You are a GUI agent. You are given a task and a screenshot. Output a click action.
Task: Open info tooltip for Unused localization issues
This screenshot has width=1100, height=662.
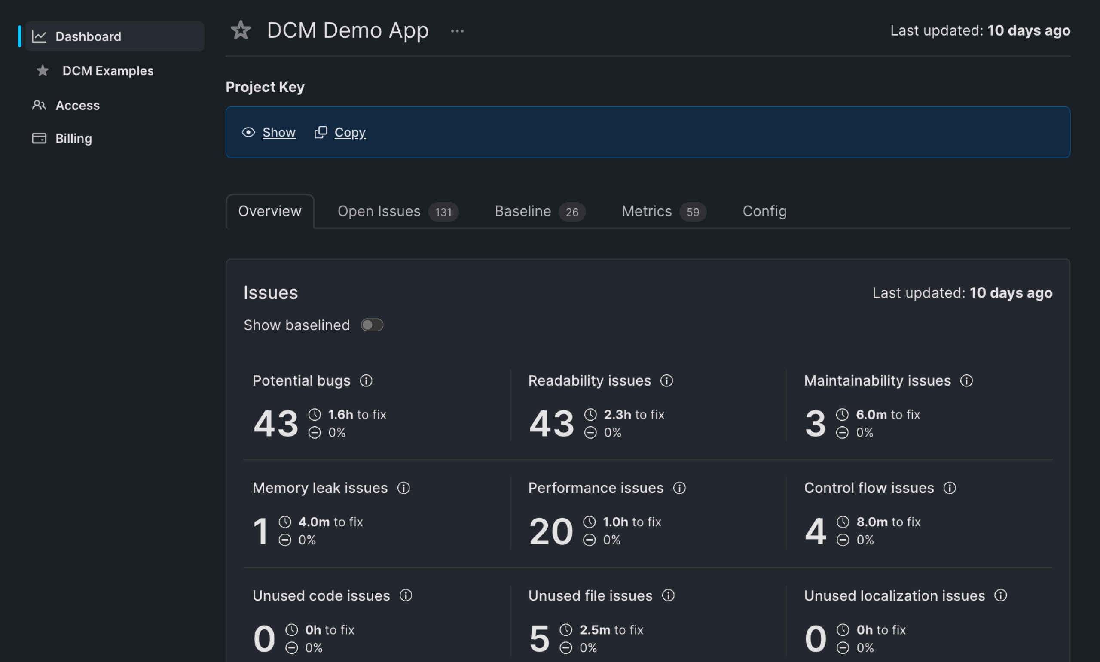coord(1001,595)
